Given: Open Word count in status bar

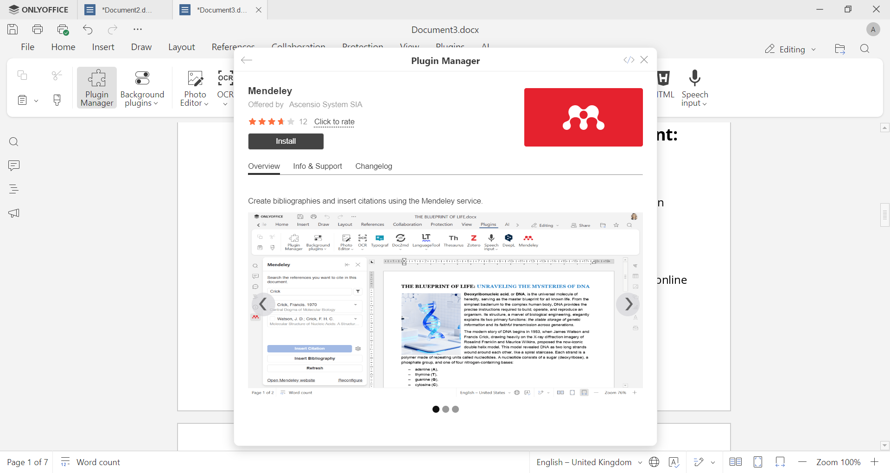Looking at the screenshot, I should [90, 462].
